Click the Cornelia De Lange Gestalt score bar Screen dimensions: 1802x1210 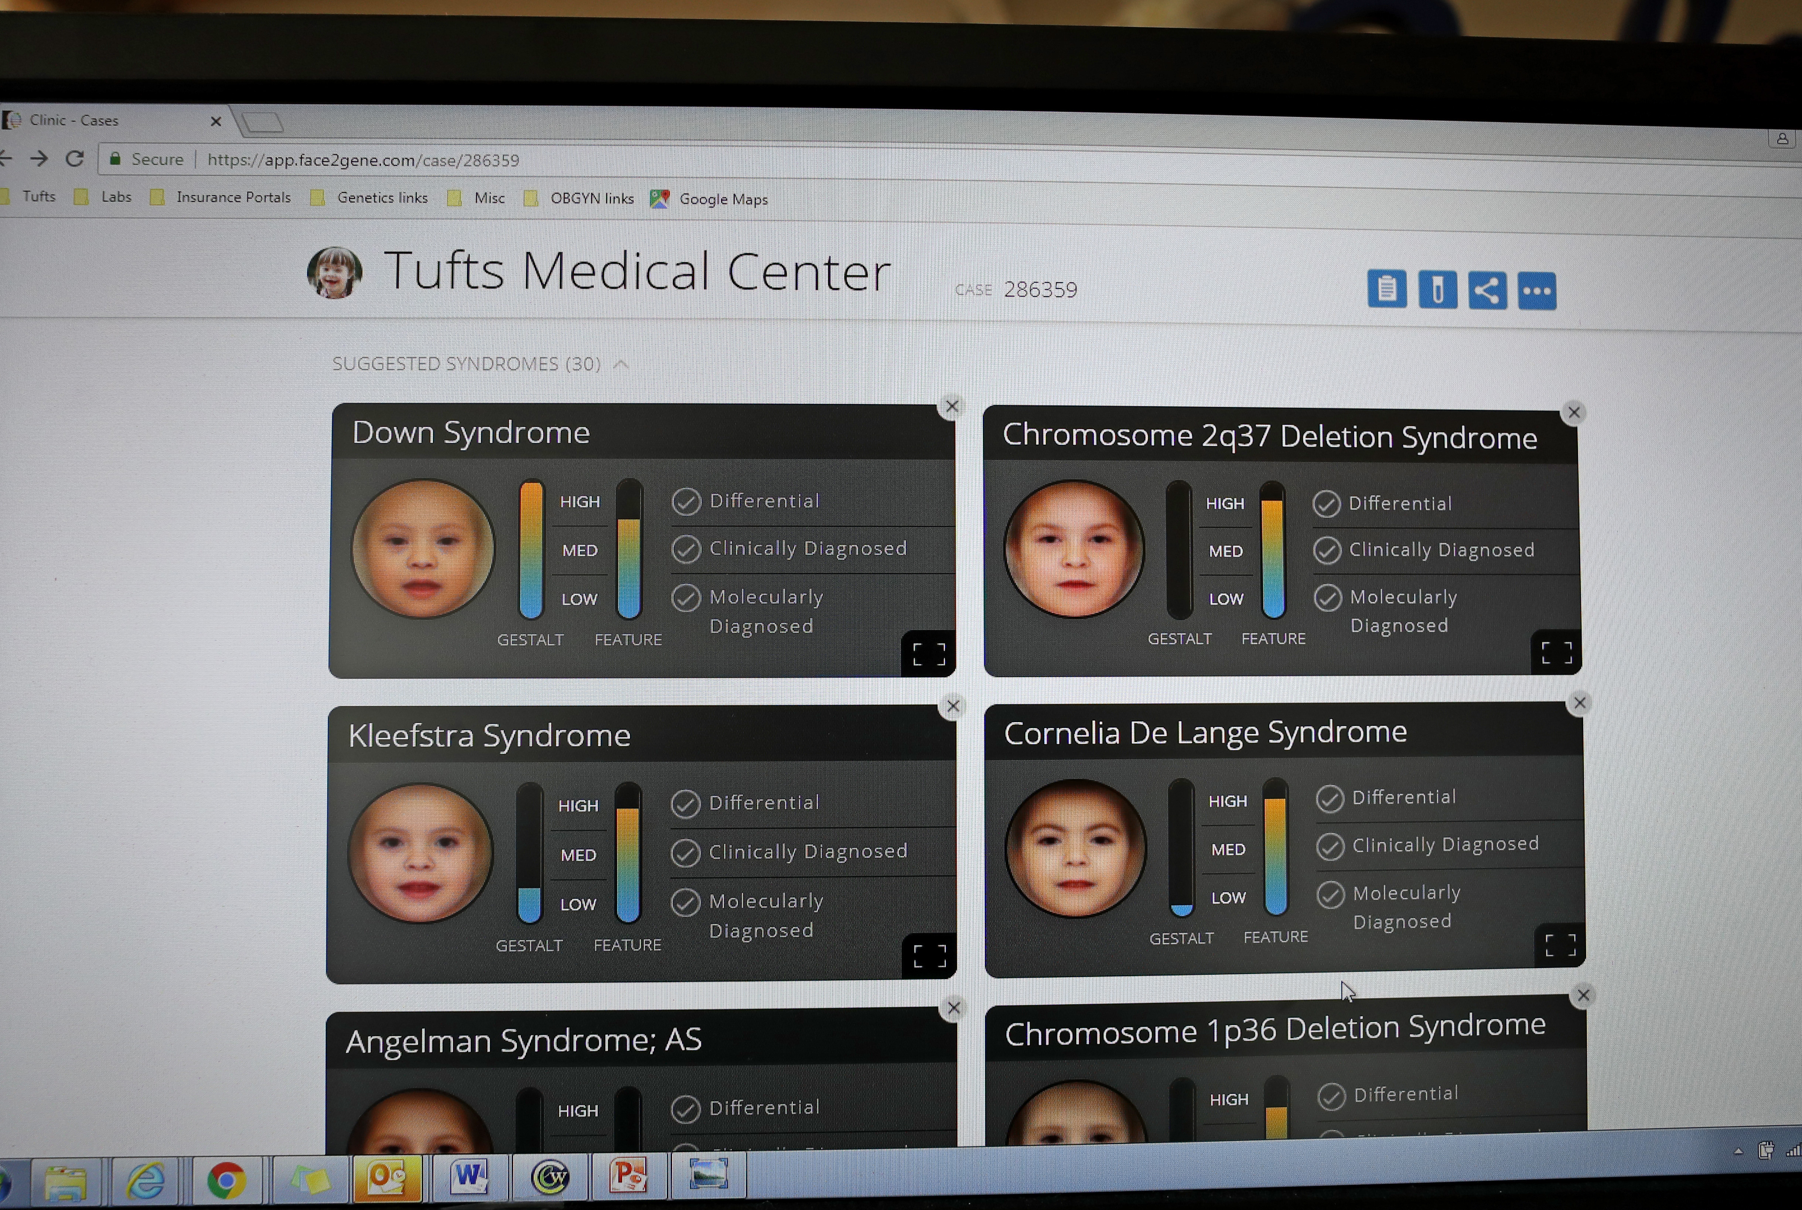[1181, 847]
